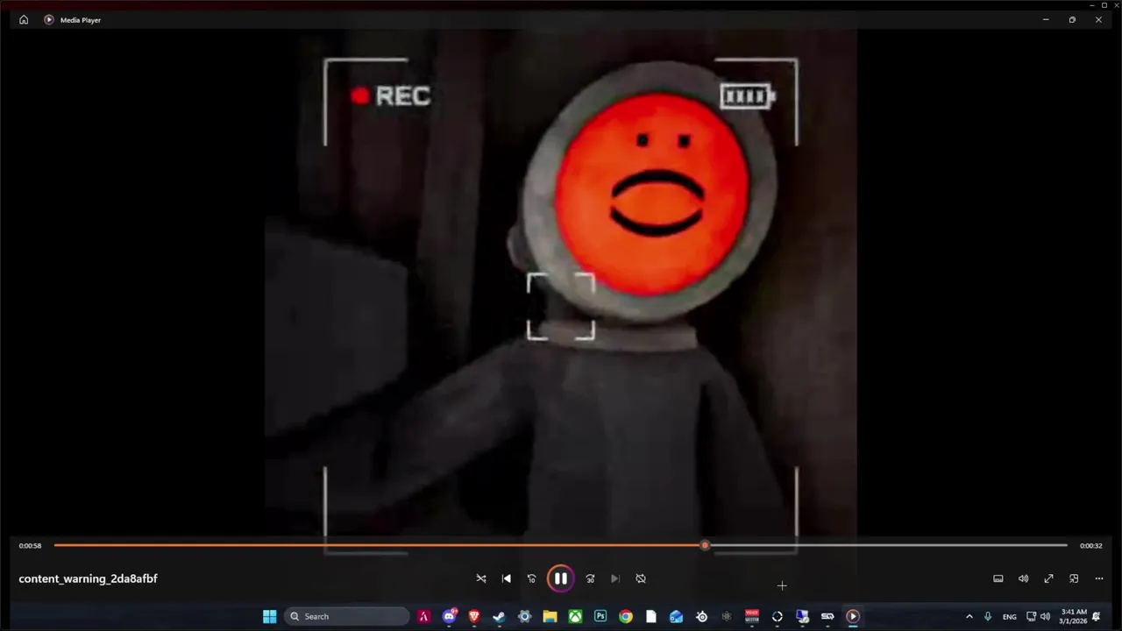Pause the video with center button
This screenshot has width=1122, height=631.
click(x=560, y=578)
